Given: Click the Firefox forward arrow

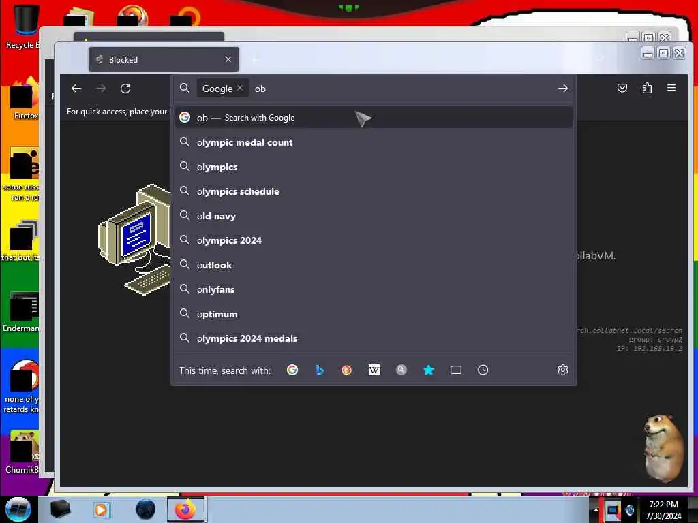Looking at the screenshot, I should 101,89.
